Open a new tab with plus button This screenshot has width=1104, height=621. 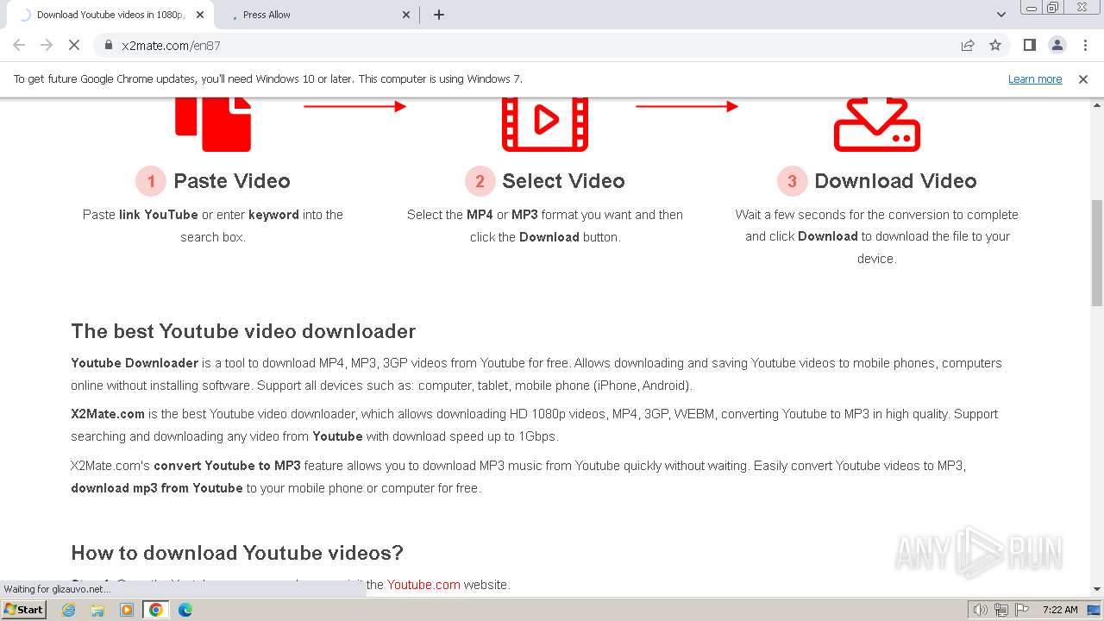(x=439, y=15)
